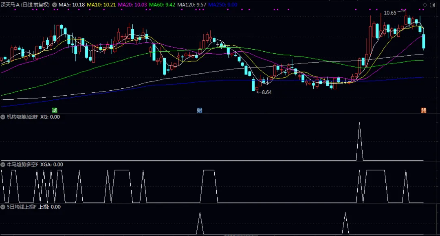This screenshot has height=236, width=440.
Task: Toggle the panel layout icon at top right
Action: (432, 5)
